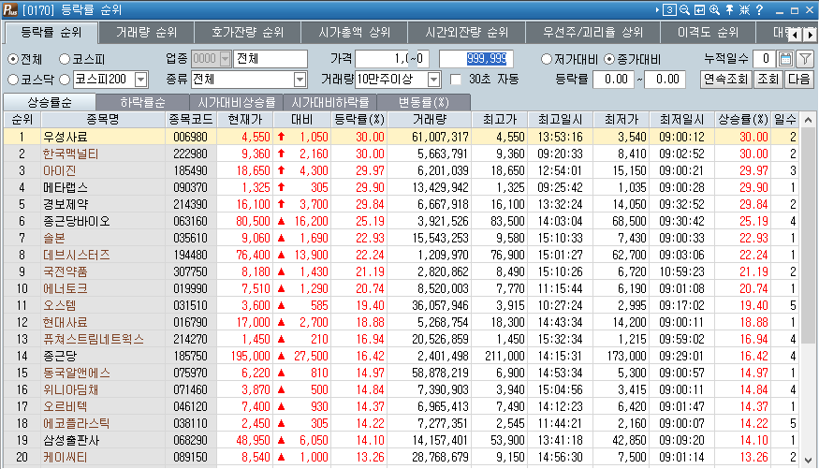
Task: Click the scrollbar up arrow of the table
Action: click(808, 120)
